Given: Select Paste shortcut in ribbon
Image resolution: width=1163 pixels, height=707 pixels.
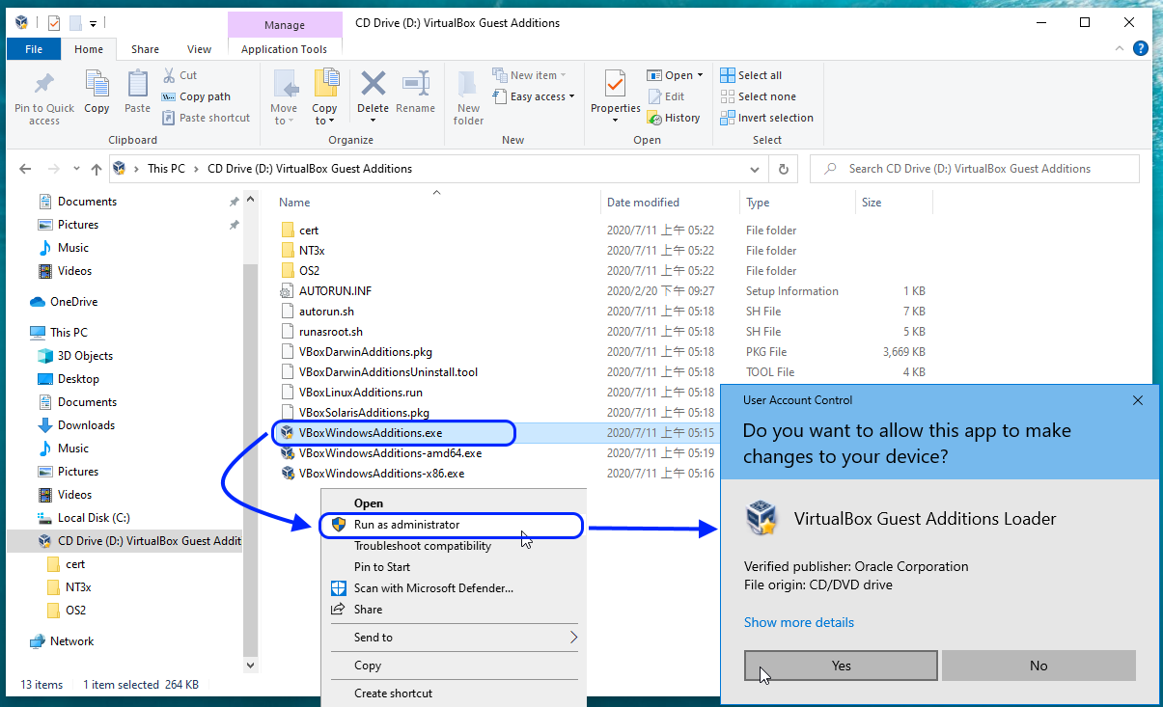Looking at the screenshot, I should 206,118.
